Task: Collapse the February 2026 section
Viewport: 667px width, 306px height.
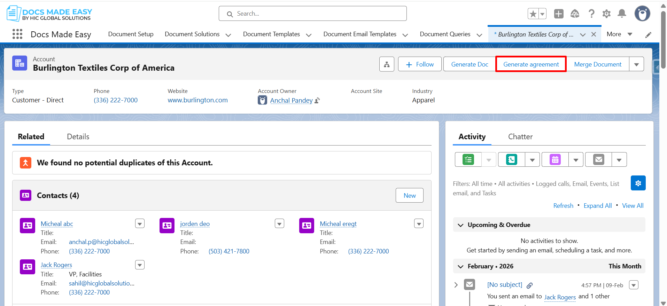Action: 460,267
